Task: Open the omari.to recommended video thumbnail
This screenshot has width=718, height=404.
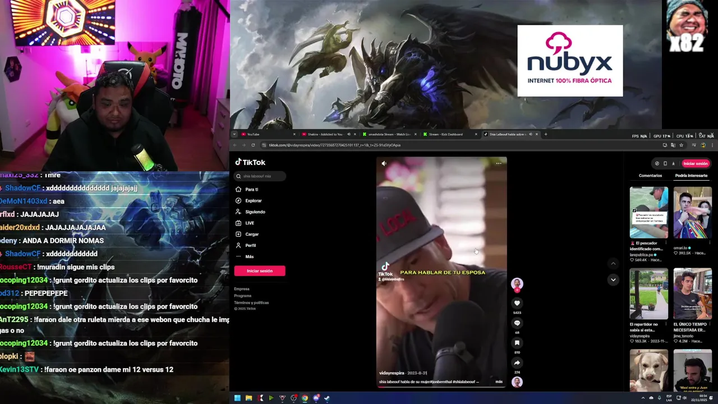Action: tap(693, 213)
